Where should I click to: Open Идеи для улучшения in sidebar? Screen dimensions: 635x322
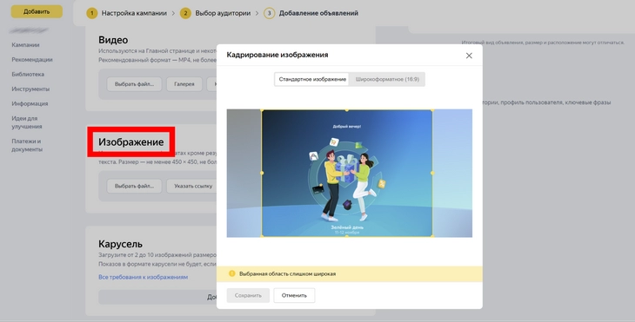(27, 122)
